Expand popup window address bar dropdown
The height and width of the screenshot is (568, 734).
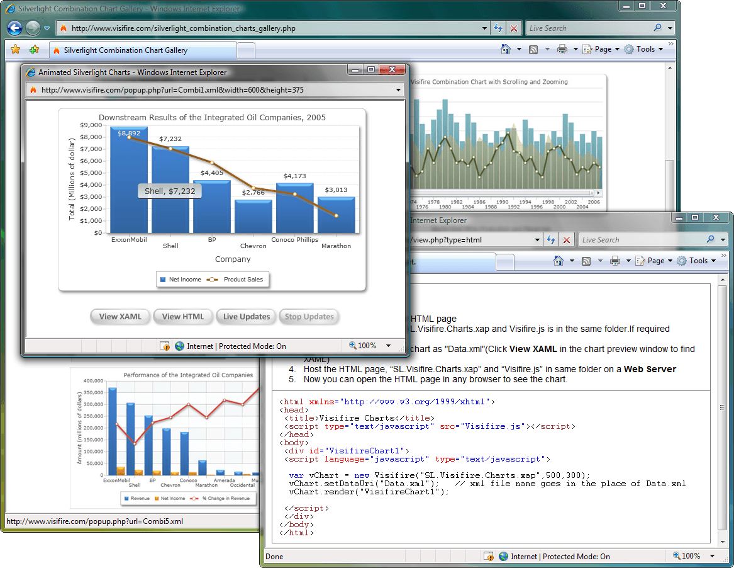(398, 90)
